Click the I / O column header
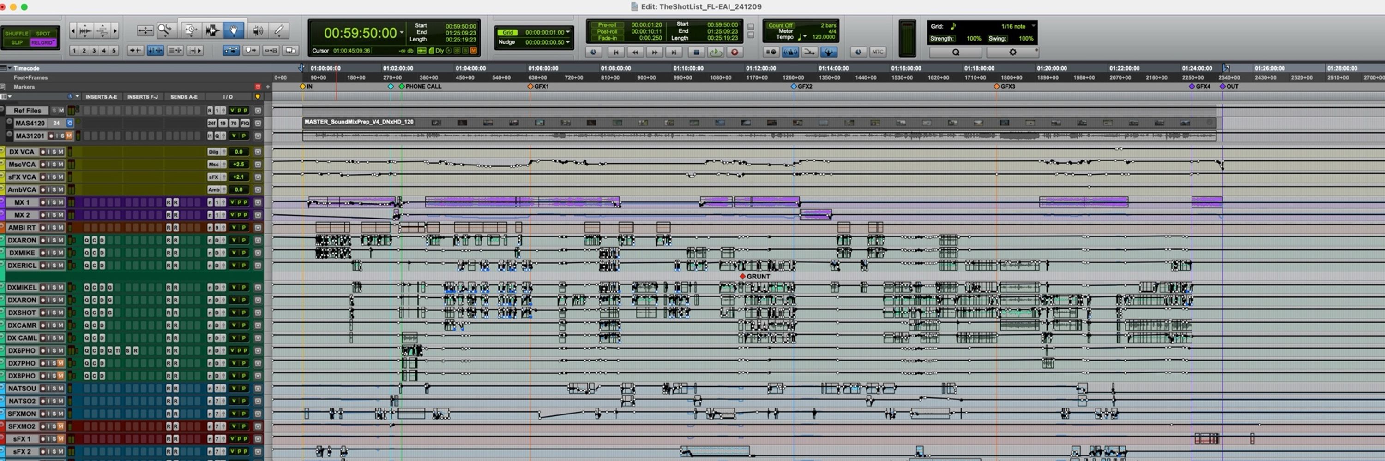This screenshot has width=1385, height=461. (x=228, y=97)
